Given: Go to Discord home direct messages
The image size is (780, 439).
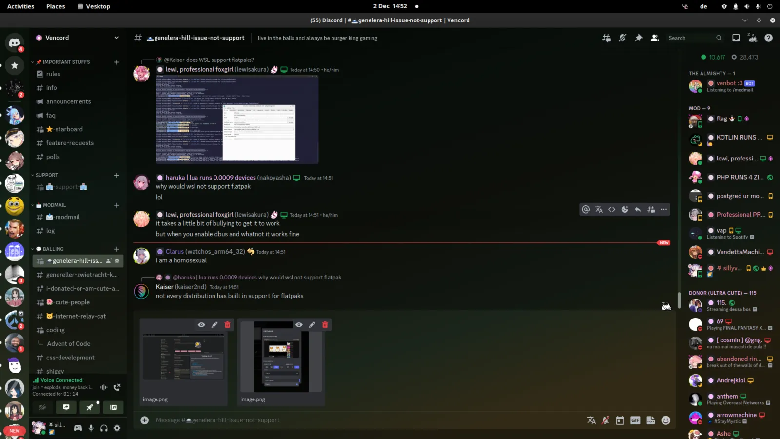Looking at the screenshot, I should 15,42.
